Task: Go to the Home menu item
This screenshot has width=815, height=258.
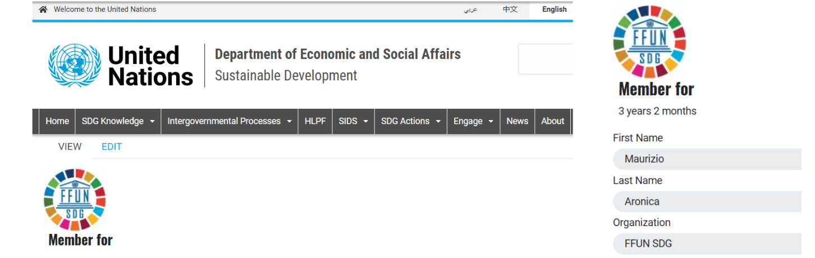Action: [57, 121]
